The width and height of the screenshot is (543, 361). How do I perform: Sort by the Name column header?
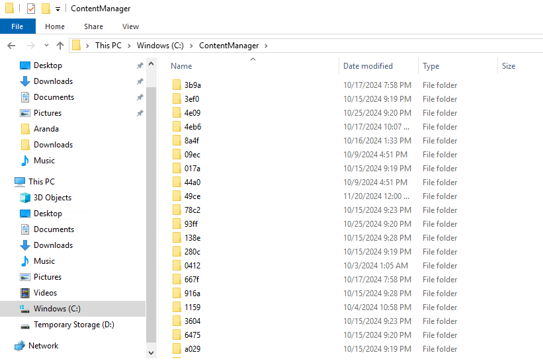181,66
